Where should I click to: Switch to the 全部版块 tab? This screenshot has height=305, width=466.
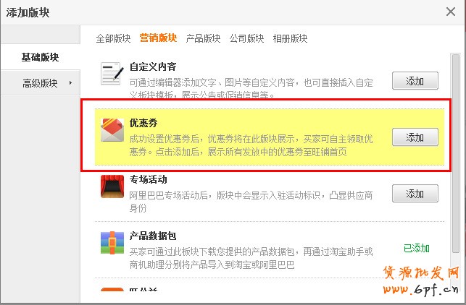[x=113, y=38]
